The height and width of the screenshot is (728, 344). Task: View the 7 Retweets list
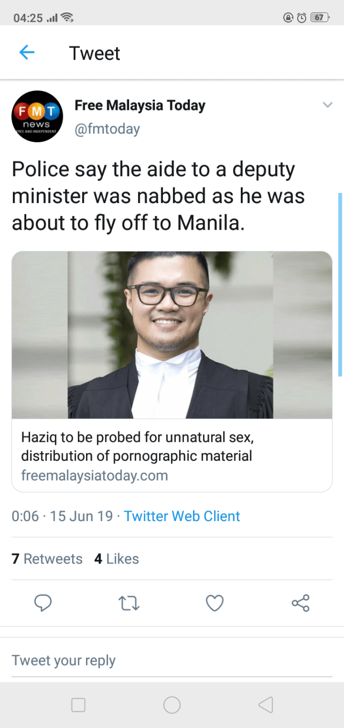click(x=47, y=559)
